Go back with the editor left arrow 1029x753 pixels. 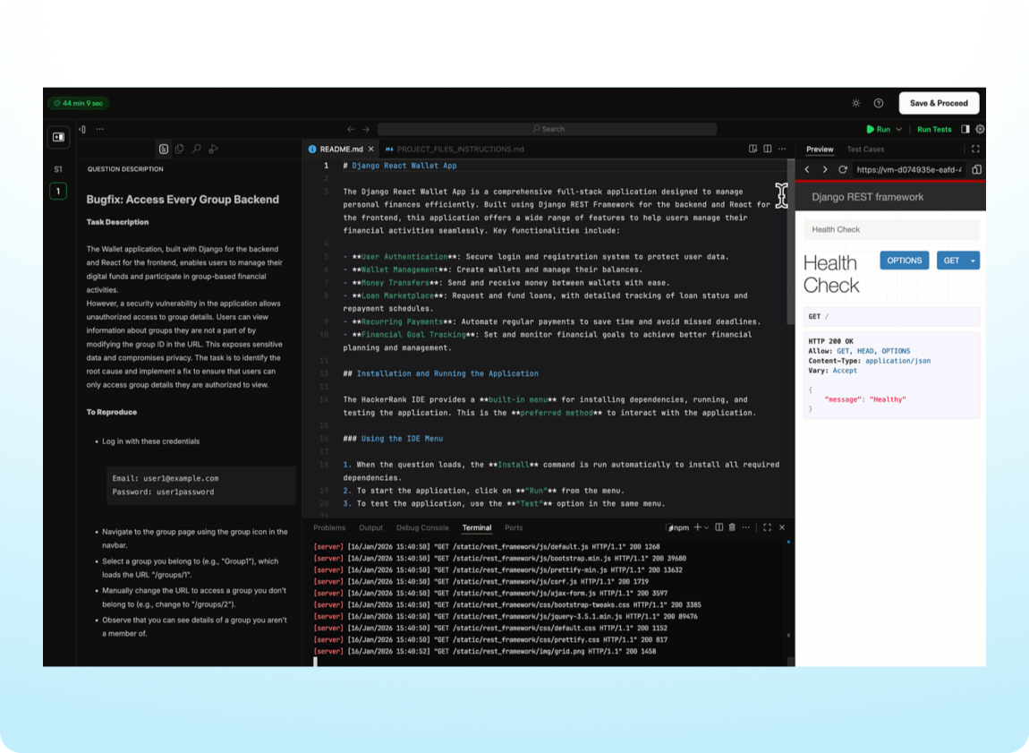tap(351, 129)
